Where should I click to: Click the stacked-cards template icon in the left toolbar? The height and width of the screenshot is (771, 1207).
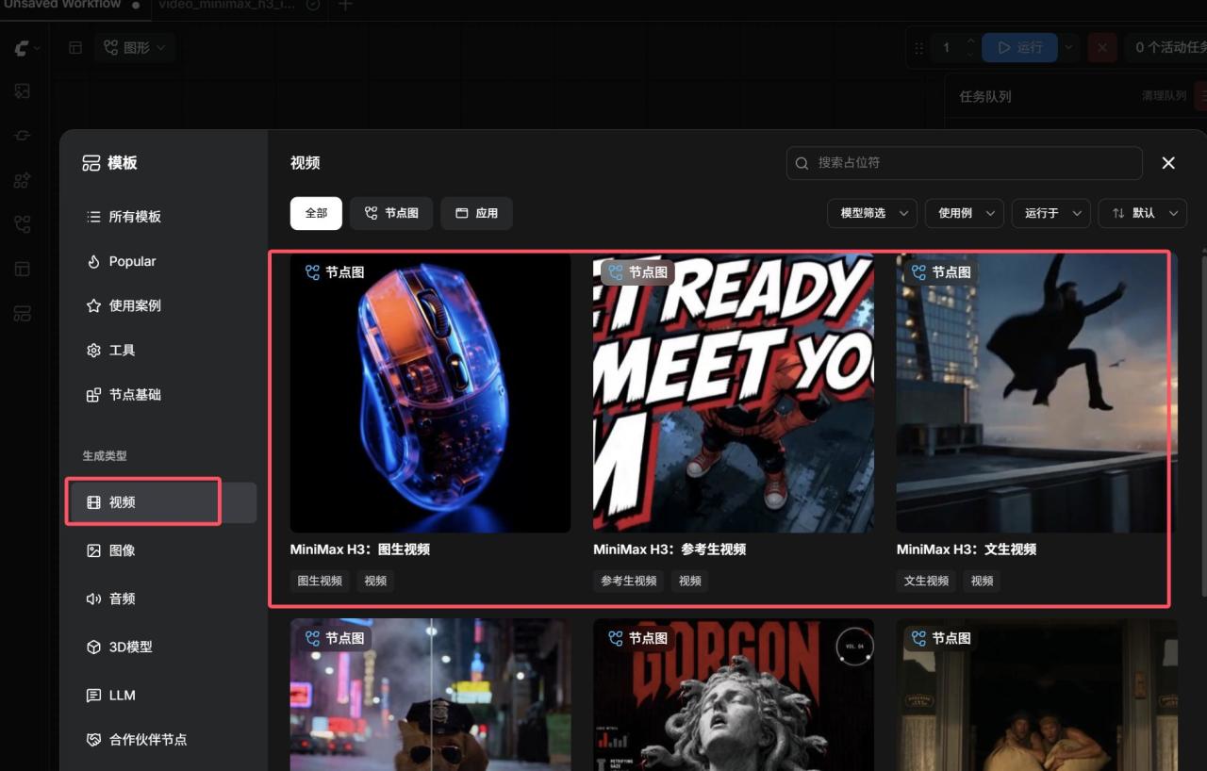22,313
